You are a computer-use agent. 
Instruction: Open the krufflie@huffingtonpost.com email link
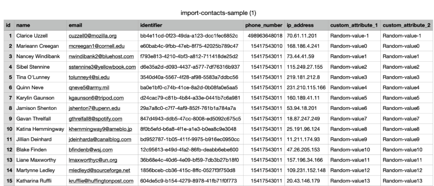tap(101, 181)
